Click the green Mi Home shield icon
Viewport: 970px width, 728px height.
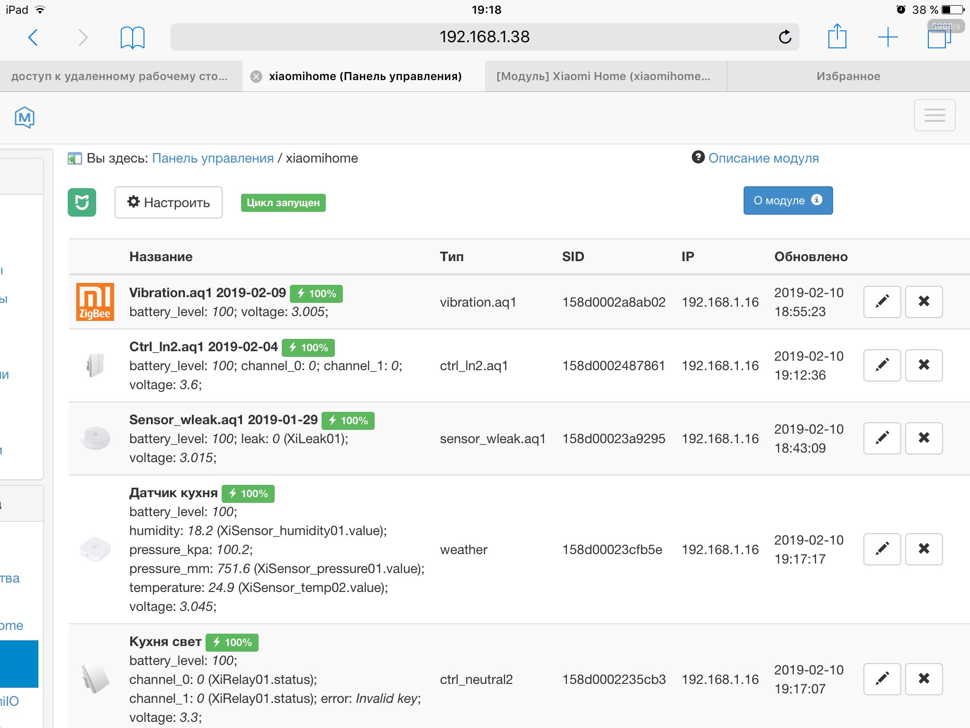(x=82, y=202)
